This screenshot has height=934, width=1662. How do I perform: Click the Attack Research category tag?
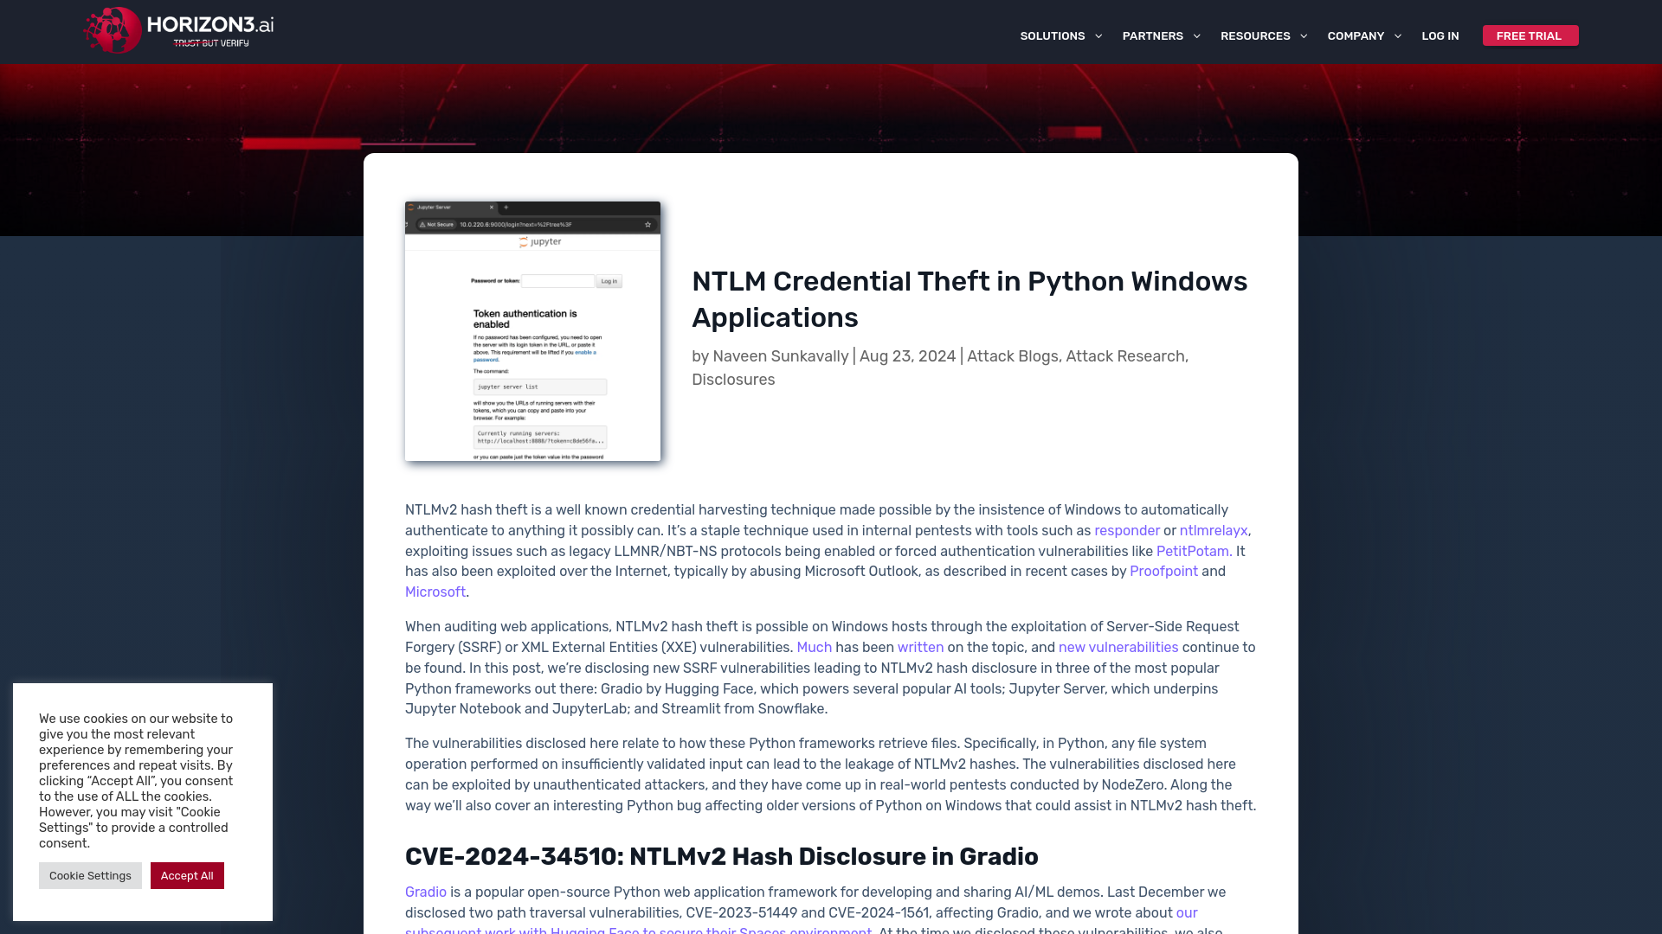tap(1124, 355)
